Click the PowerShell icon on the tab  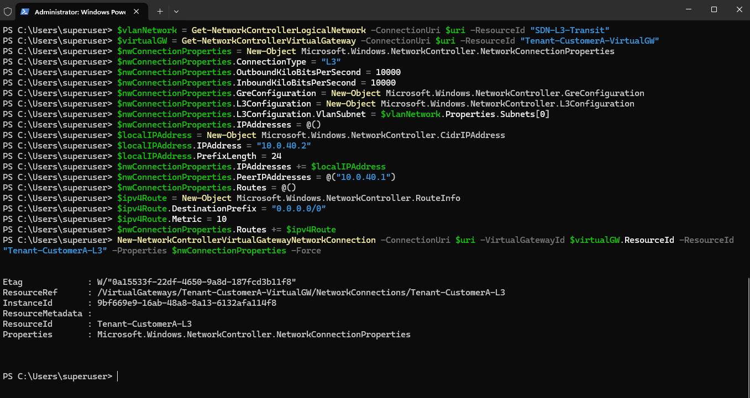click(25, 12)
